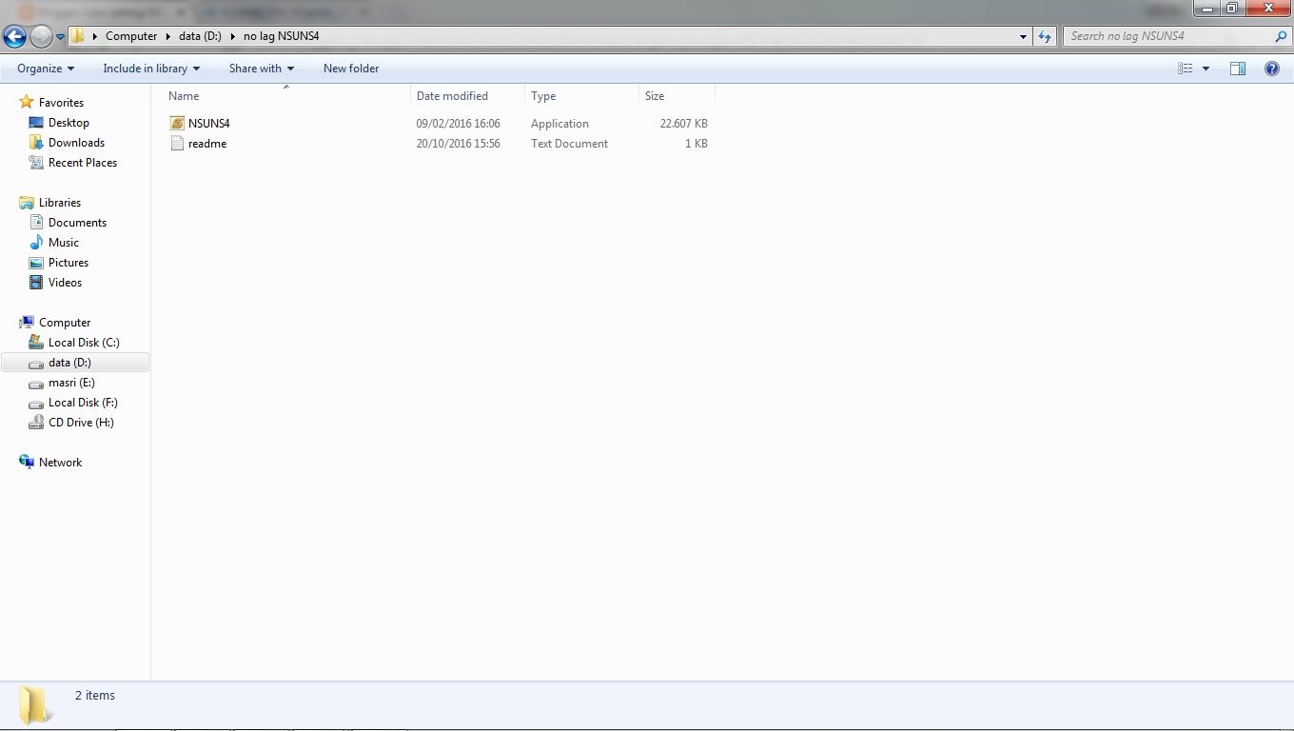Click the blue Help question mark icon
1294x731 pixels.
click(x=1272, y=68)
